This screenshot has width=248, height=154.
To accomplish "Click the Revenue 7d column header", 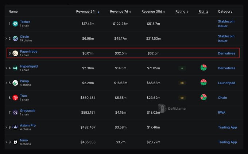I will click(119, 12).
